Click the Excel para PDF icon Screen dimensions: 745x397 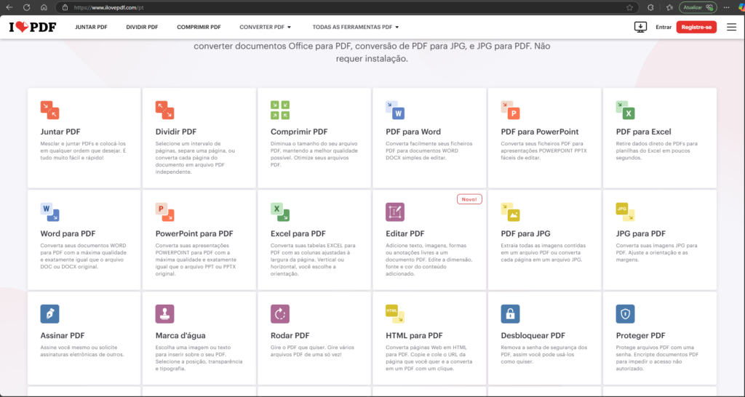coord(280,212)
